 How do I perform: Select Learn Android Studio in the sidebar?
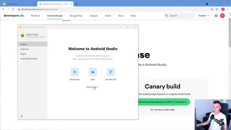point(32,58)
